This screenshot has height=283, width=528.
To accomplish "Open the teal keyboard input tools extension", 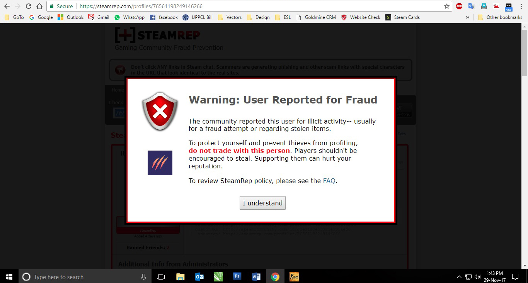I will [x=484, y=6].
